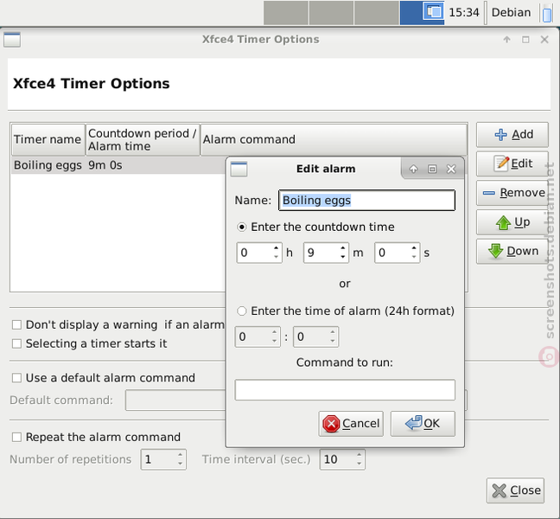560x519 pixels.
Task: Increase the countdown minutes spinner
Action: point(343,248)
